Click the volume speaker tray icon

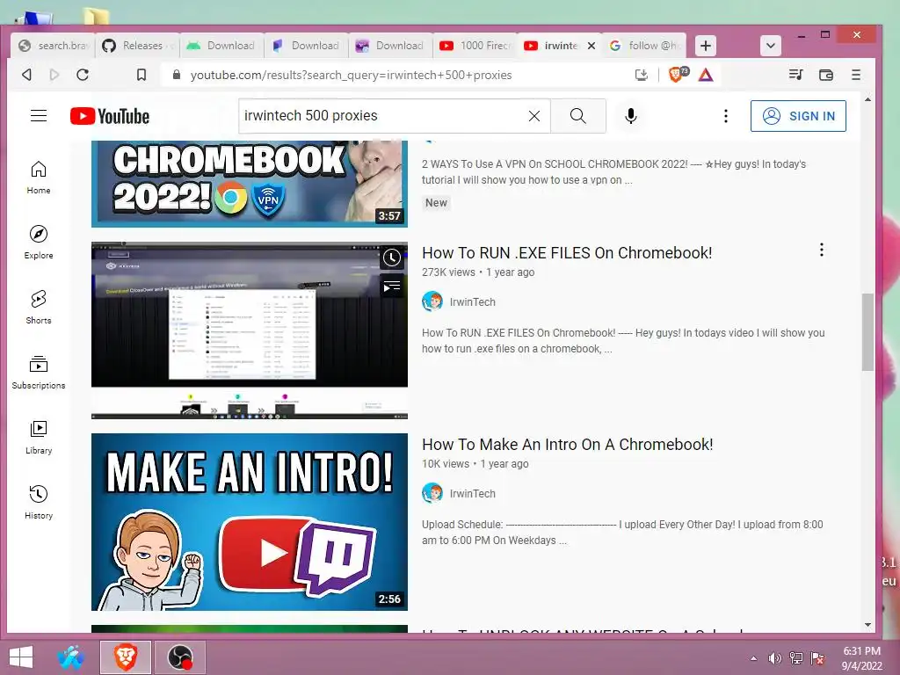(775, 658)
